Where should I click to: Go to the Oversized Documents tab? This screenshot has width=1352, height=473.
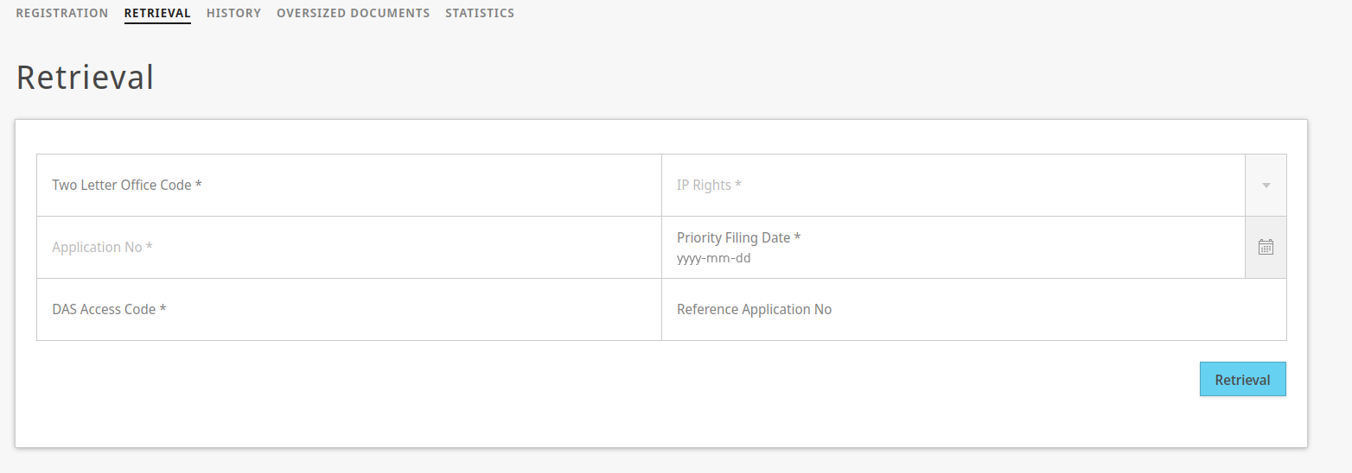pos(353,13)
